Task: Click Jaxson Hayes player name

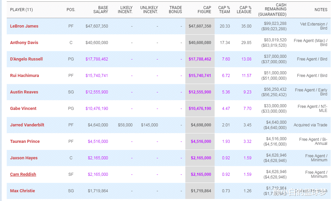Action: (24, 158)
